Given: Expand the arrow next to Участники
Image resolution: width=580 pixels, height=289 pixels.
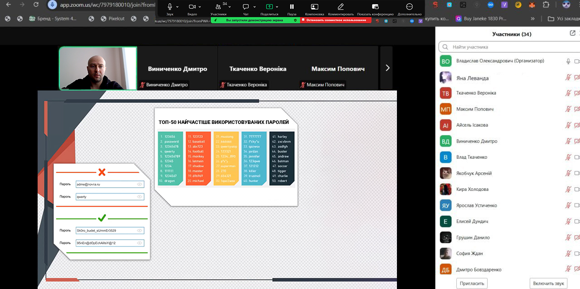Looking at the screenshot, I should click(x=230, y=7).
